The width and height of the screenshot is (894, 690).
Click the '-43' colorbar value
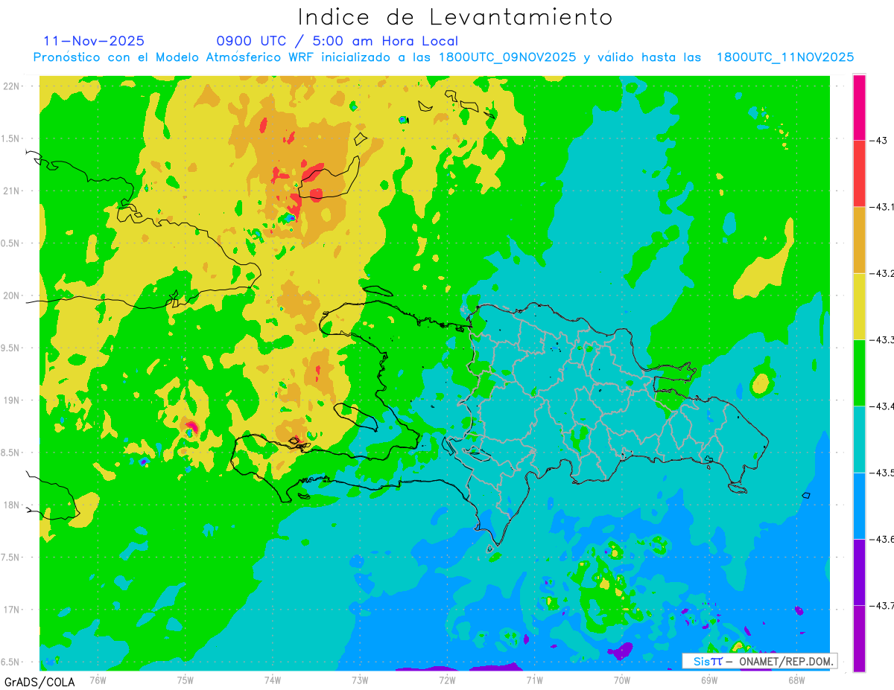[x=879, y=141]
